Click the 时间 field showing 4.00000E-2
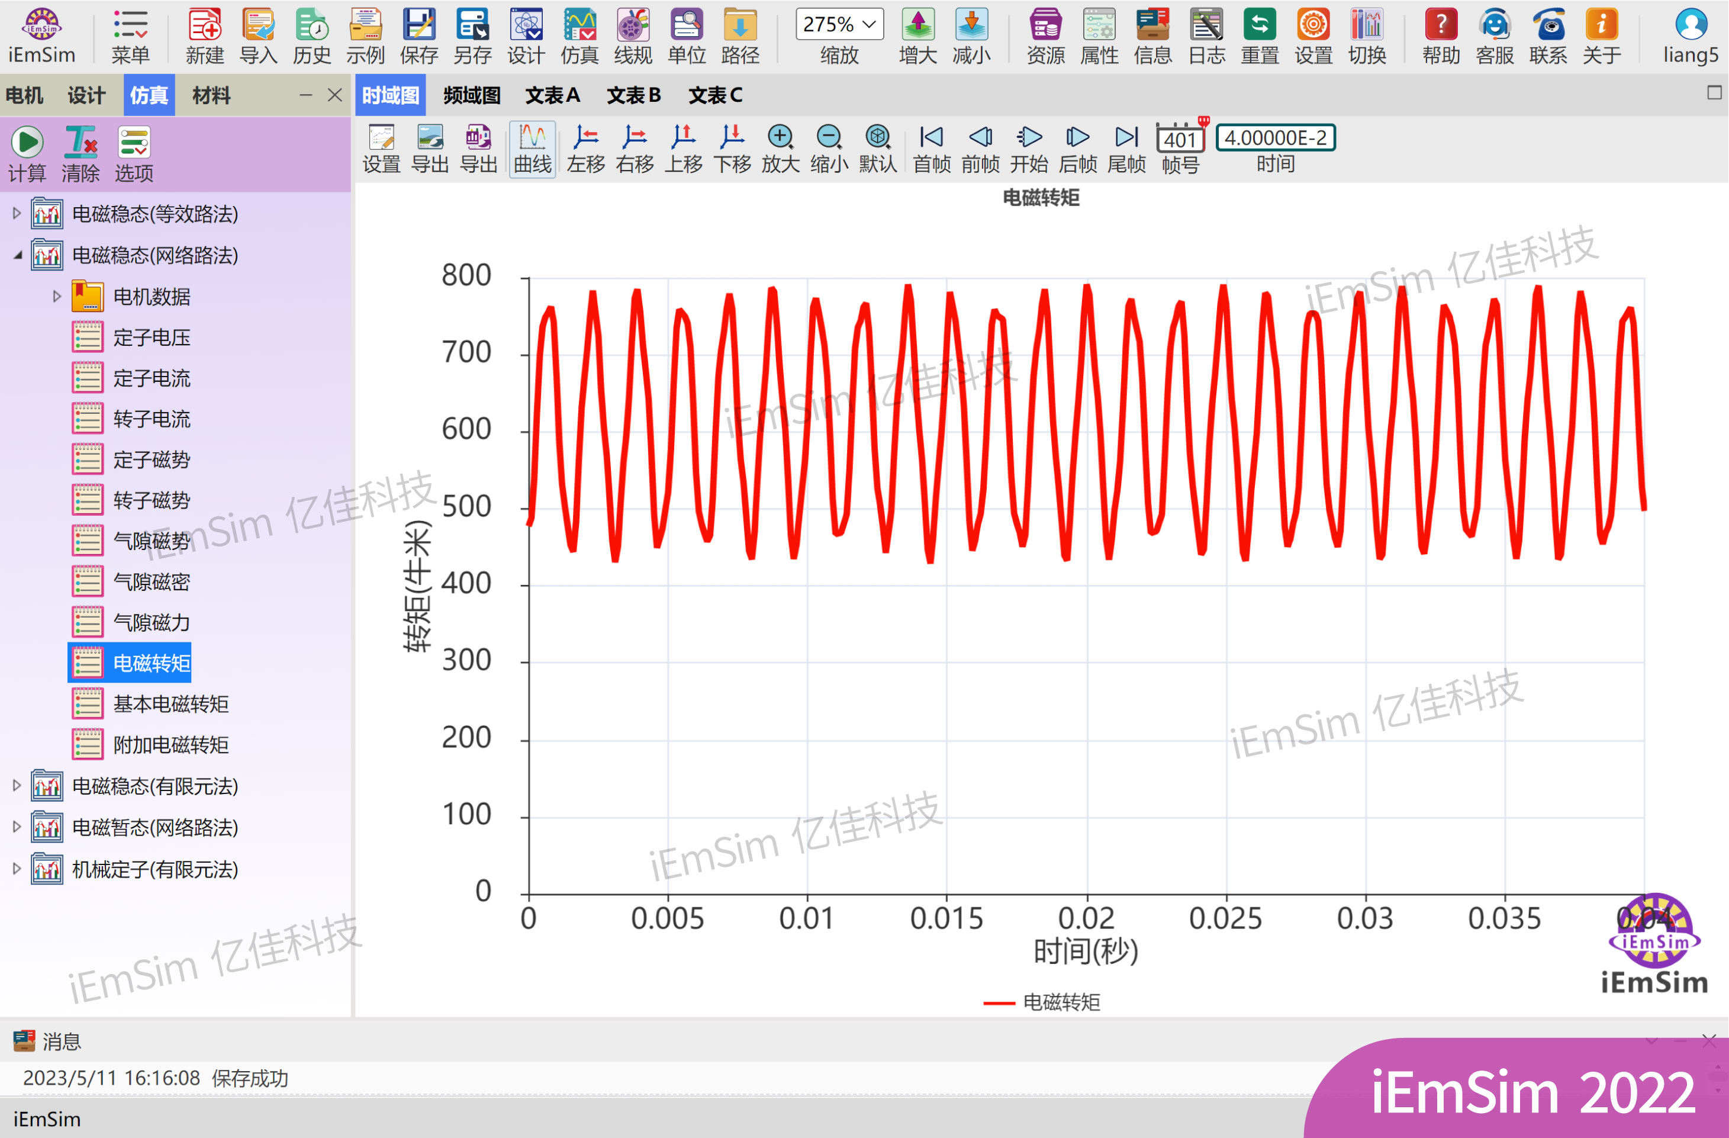 click(x=1276, y=137)
